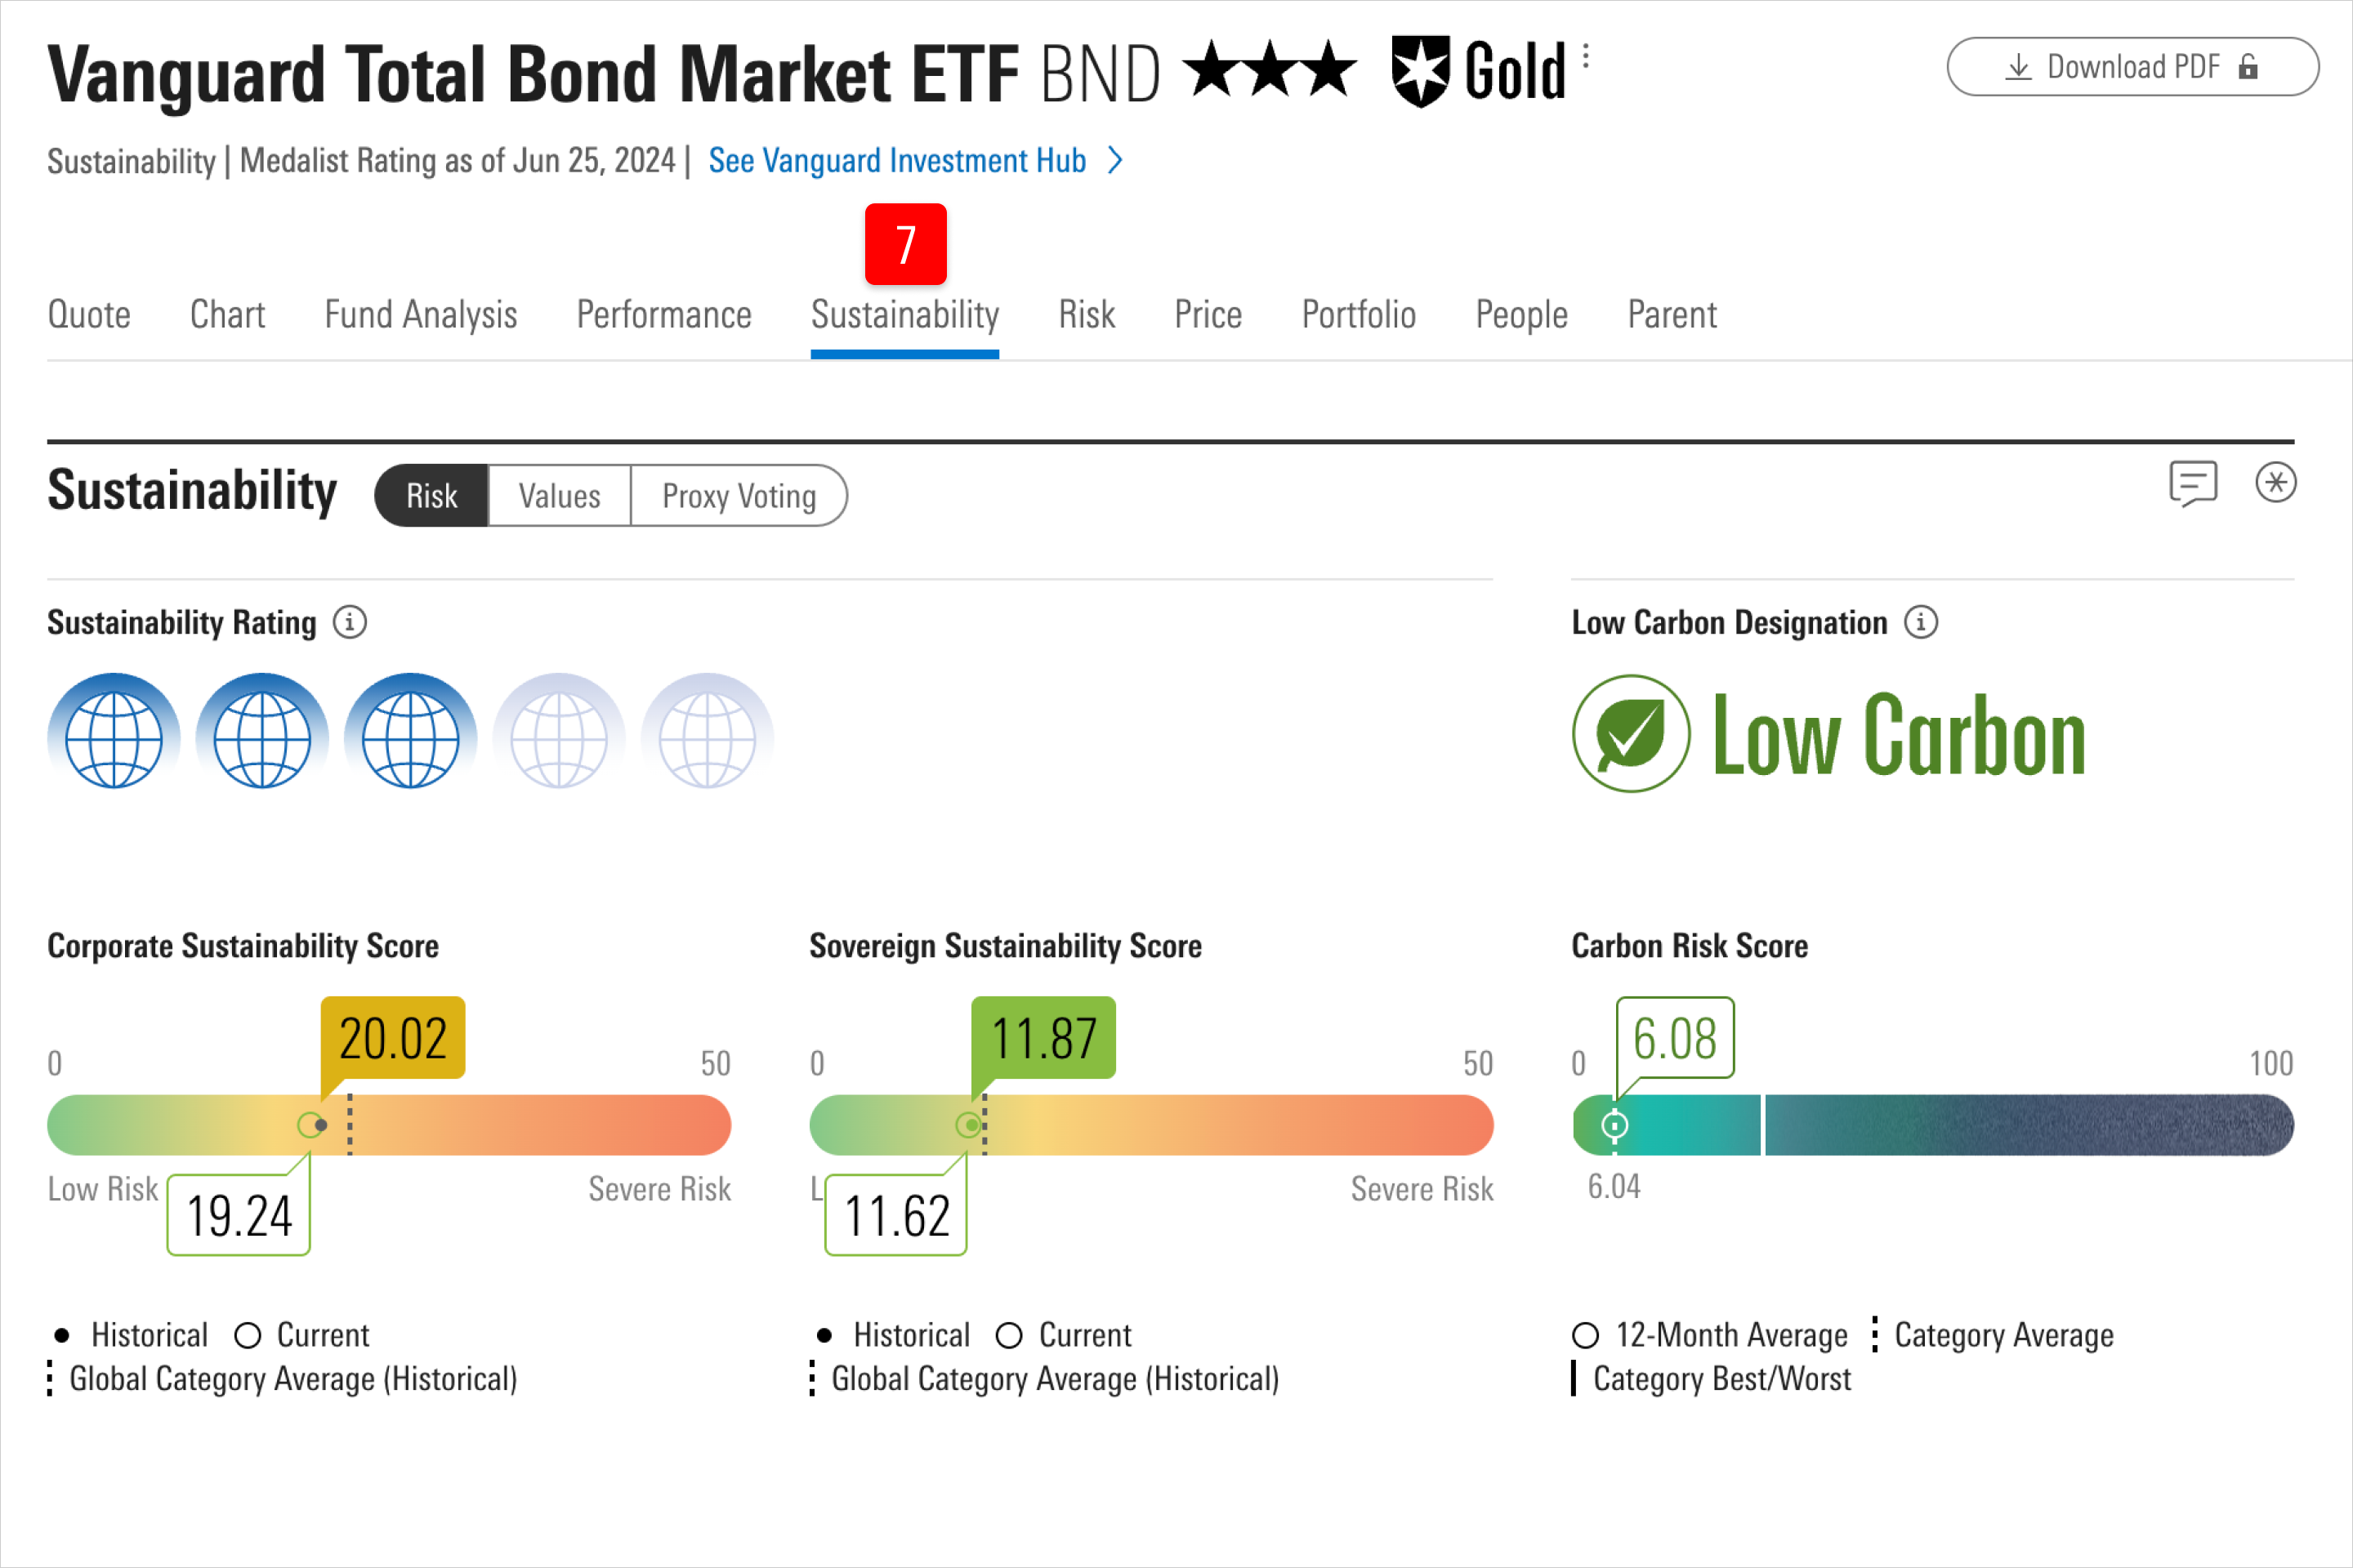Image resolution: width=2353 pixels, height=1568 pixels.
Task: Click the Sovereign Sustainability Score gradient bar
Action: (1150, 1125)
